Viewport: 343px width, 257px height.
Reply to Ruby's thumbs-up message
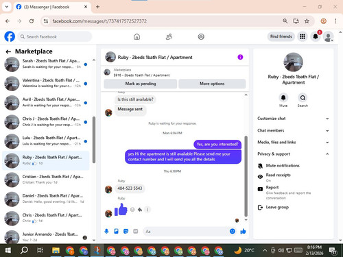pos(140,210)
